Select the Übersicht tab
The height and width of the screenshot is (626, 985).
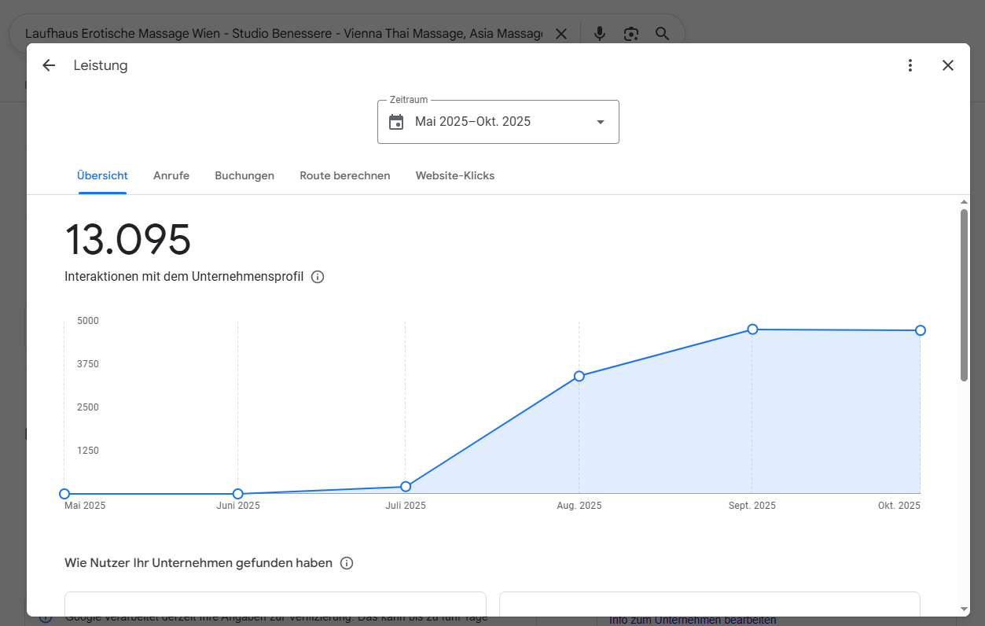102,175
